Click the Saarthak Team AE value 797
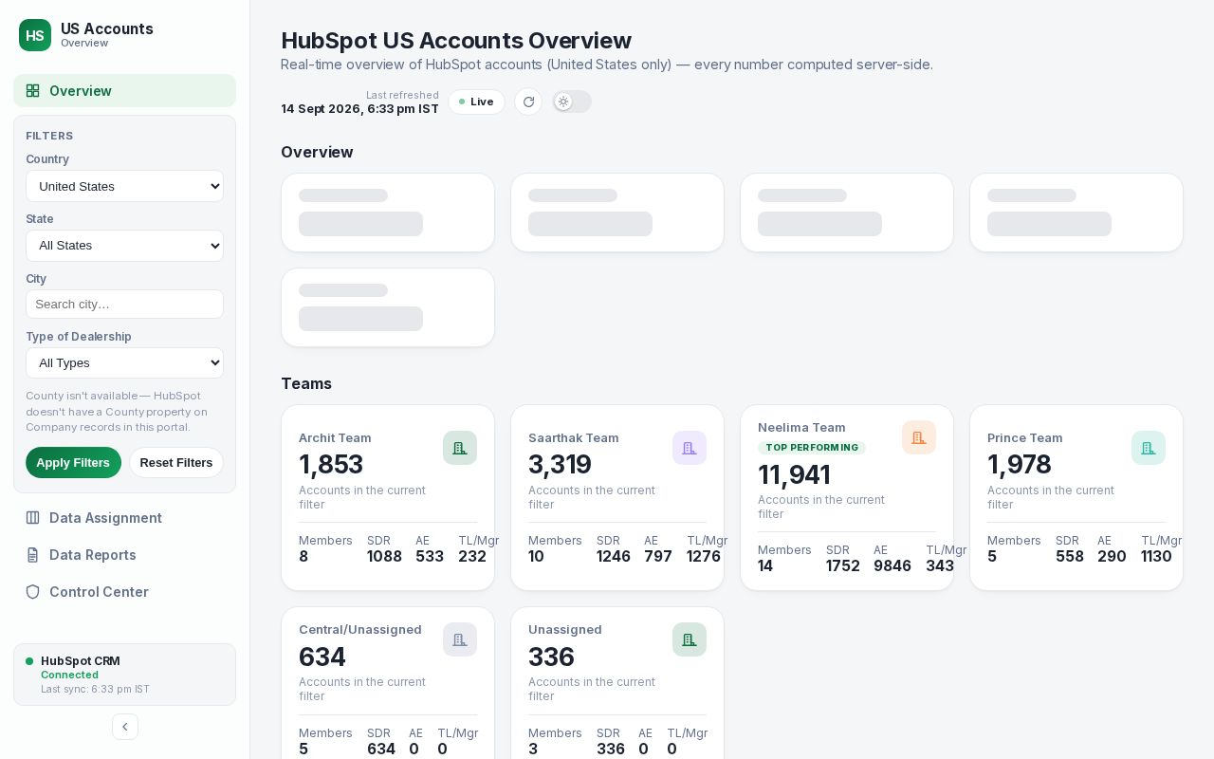The width and height of the screenshot is (1214, 759). [658, 557]
